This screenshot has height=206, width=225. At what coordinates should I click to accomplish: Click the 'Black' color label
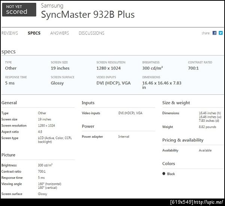click(171, 174)
